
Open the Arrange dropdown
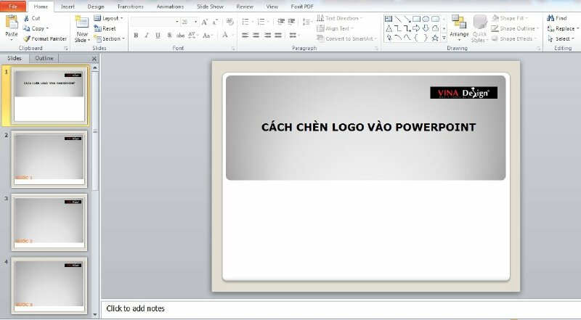(459, 28)
